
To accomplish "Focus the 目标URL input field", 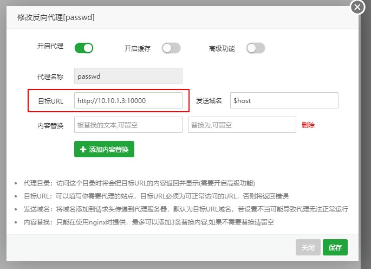I will tap(128, 100).
